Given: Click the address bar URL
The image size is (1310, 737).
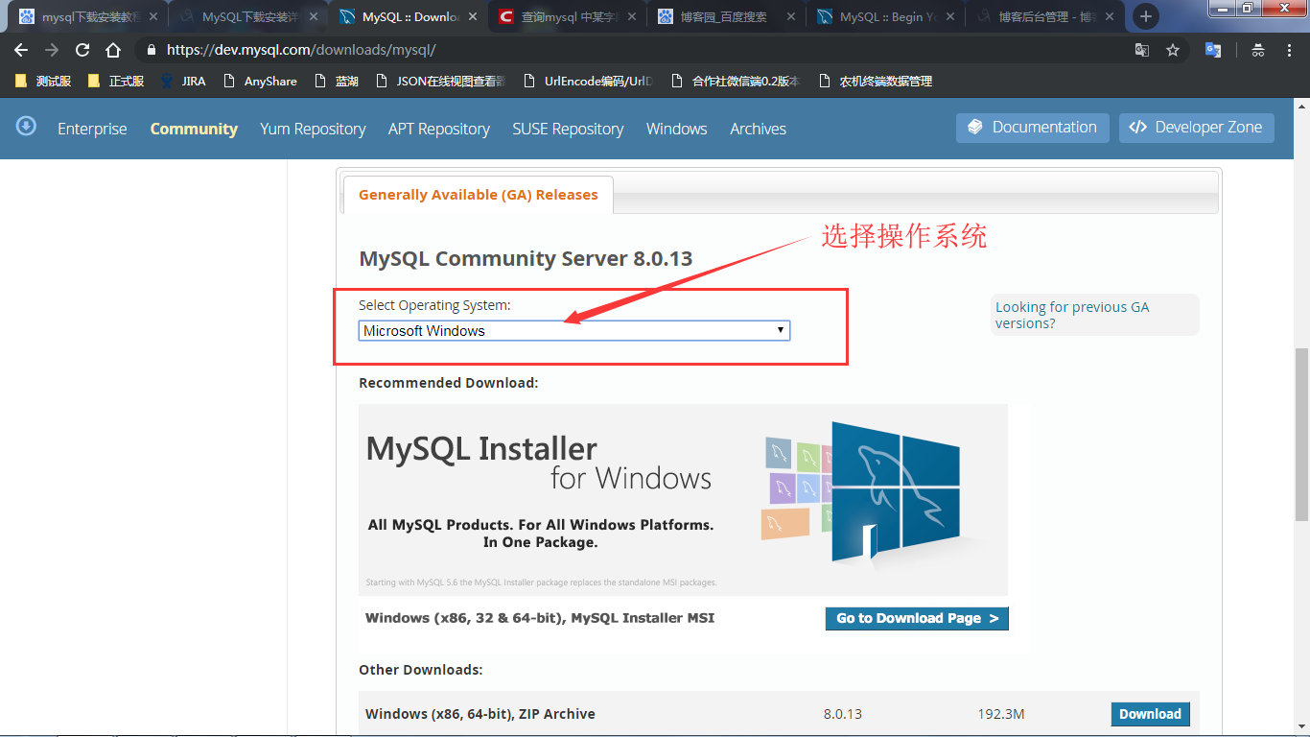Looking at the screenshot, I should click(301, 50).
